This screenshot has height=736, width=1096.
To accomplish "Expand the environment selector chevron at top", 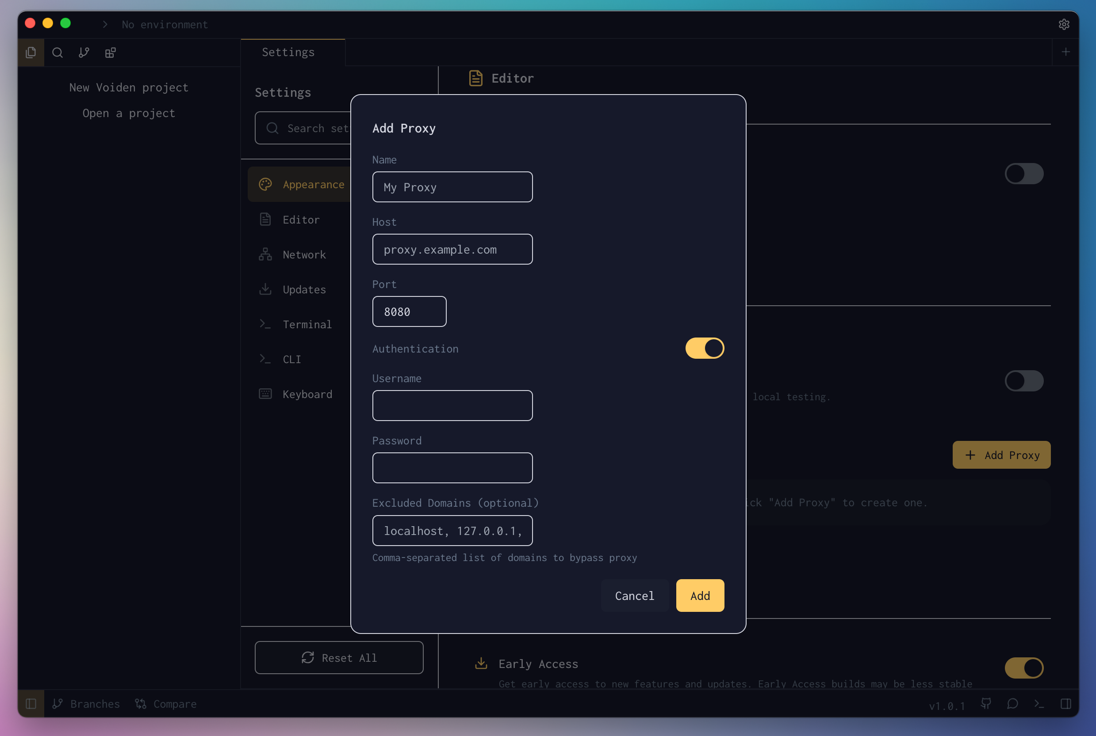I will click(x=104, y=24).
